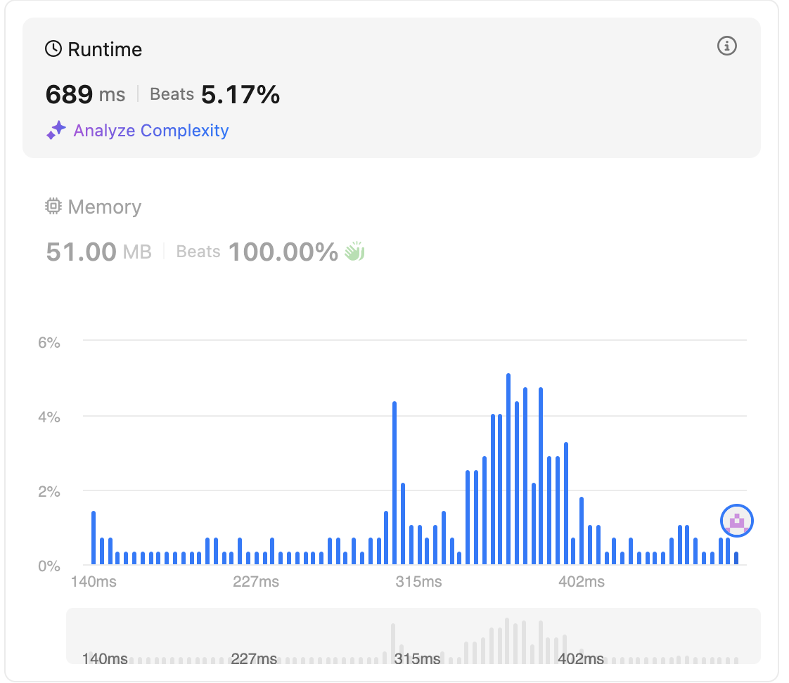
Task: Open the Analyze Complexity link
Action: [150, 131]
